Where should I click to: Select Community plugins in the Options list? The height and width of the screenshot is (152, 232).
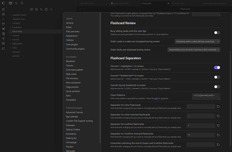pos(75,49)
